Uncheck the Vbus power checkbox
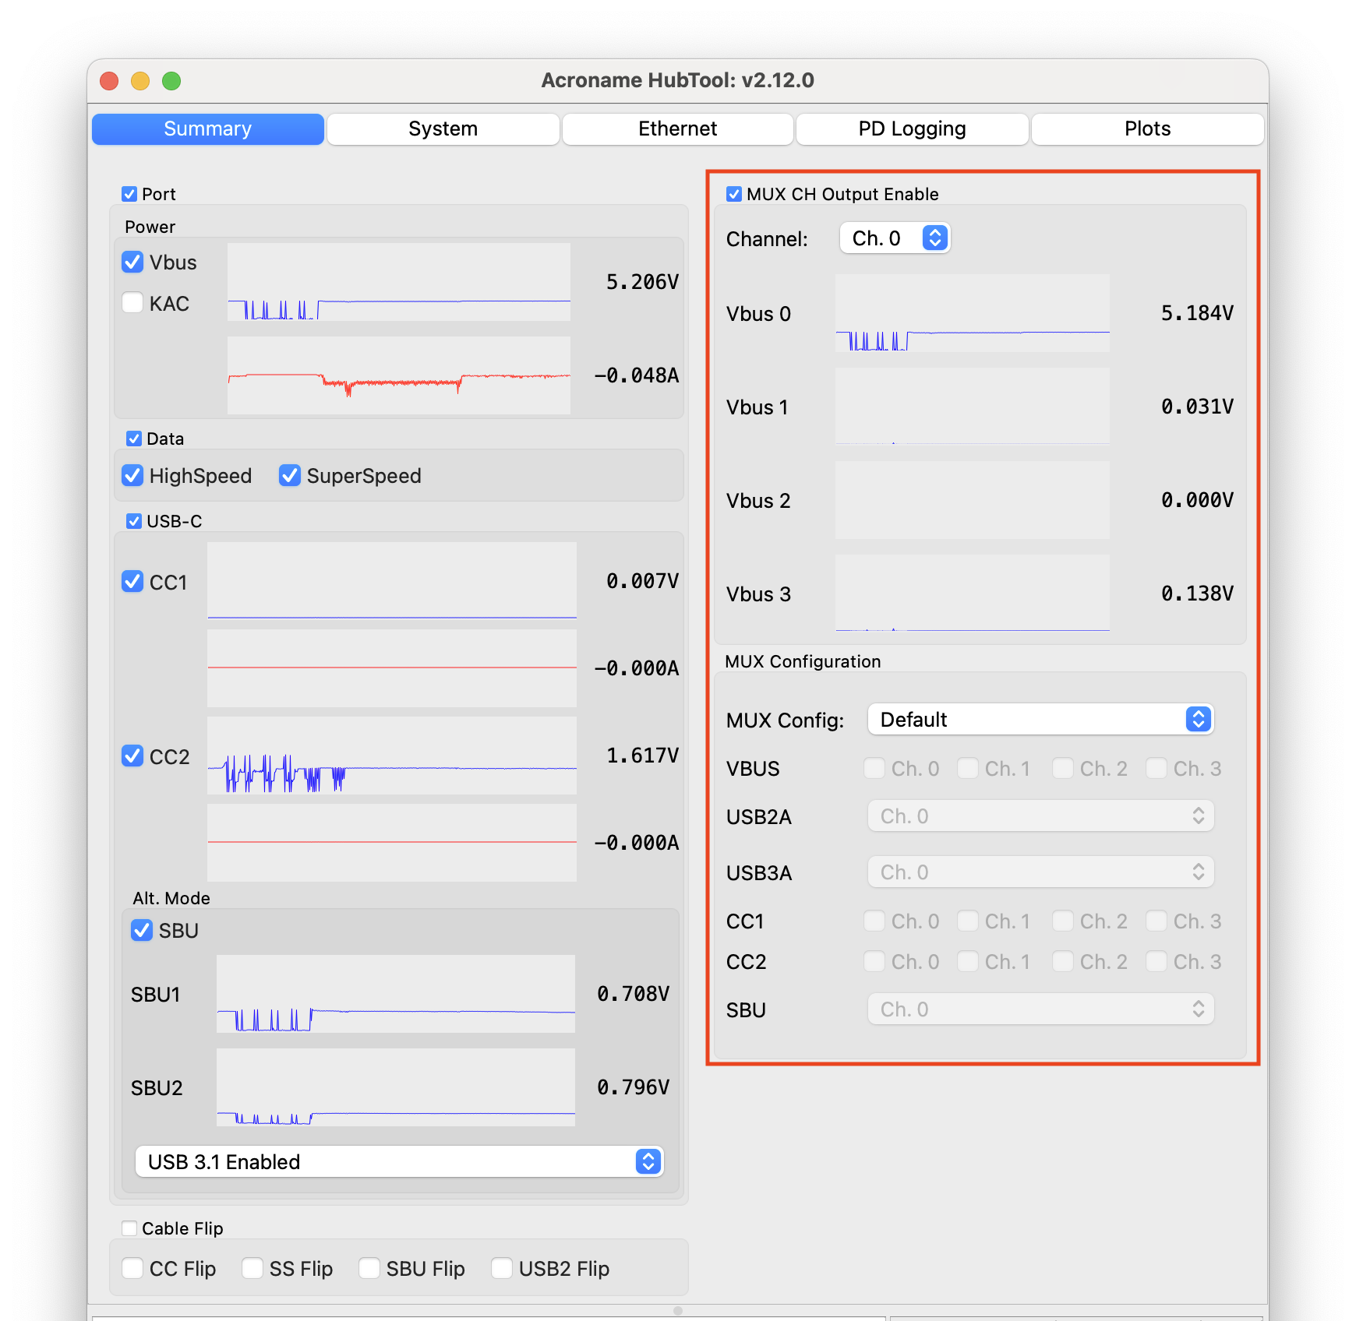The width and height of the screenshot is (1356, 1321). [133, 262]
